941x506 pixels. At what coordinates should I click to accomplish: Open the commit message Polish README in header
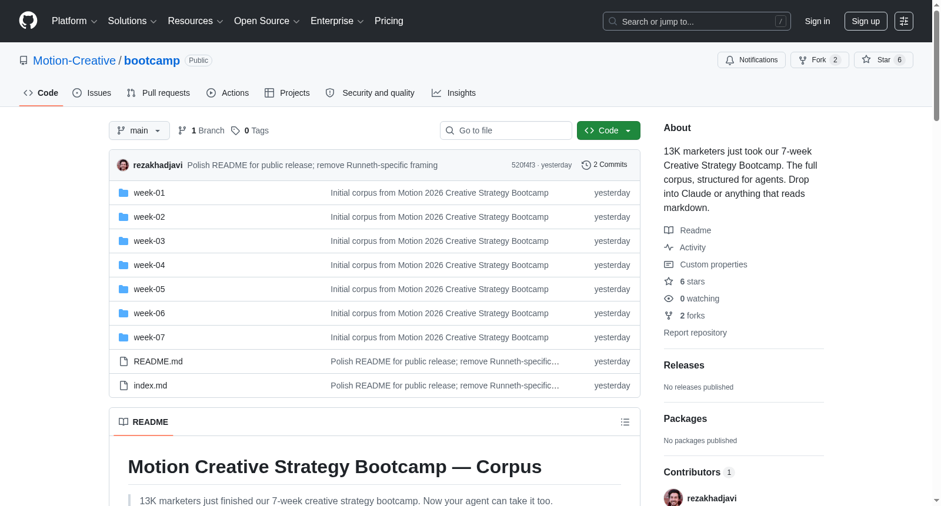point(312,165)
